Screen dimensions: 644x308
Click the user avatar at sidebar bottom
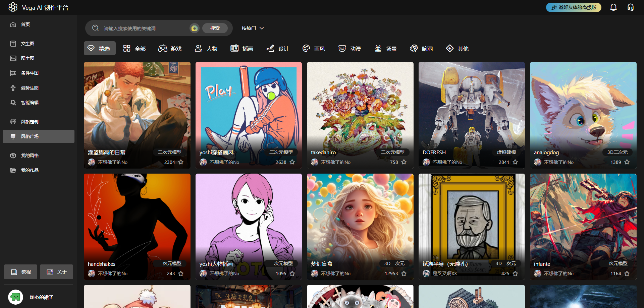pyautogui.click(x=15, y=297)
